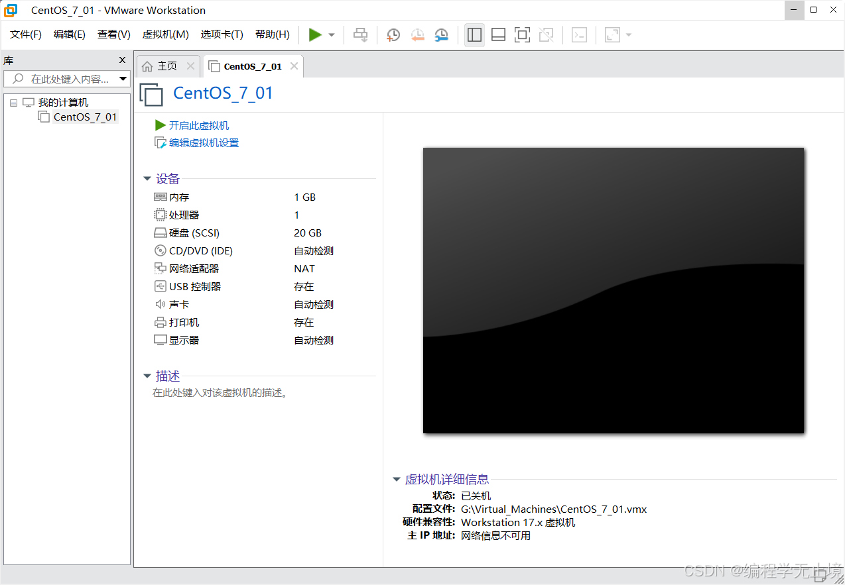
Task: Click the virtual machine screen preview
Action: [614, 290]
